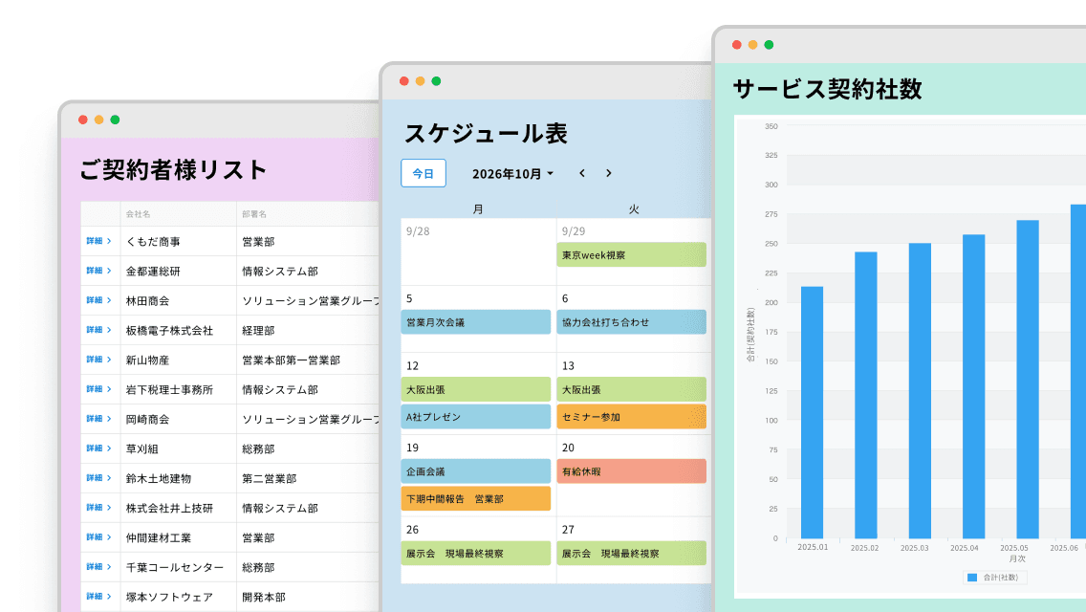1086x612 pixels.
Task: Open 詳細 link for 板橋電子株式会社
Action: [x=98, y=330]
